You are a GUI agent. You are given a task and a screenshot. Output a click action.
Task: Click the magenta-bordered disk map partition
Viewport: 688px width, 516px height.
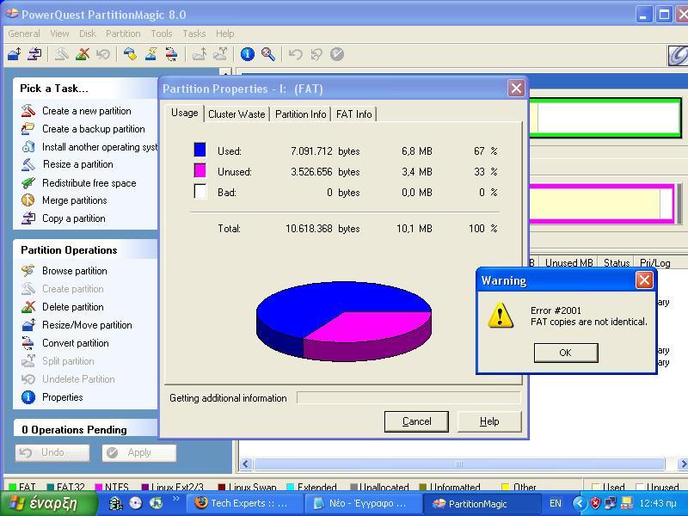602,204
